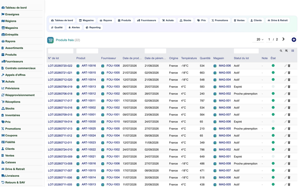Open product link ART-10030

pos(89,122)
